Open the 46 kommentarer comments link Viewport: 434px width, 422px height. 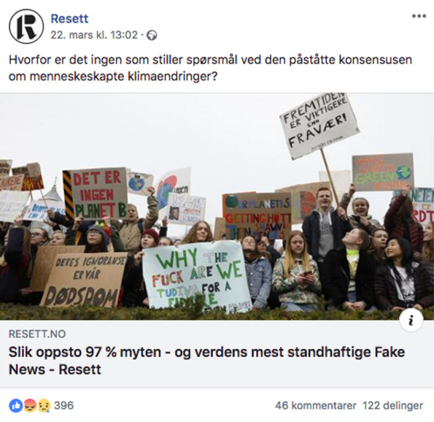tap(316, 406)
